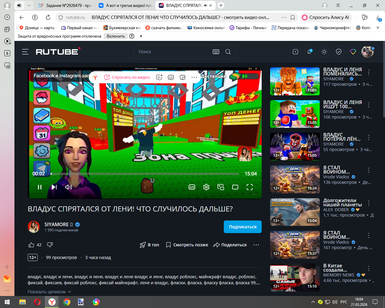Click 'Включить' protection button

coord(115,36)
